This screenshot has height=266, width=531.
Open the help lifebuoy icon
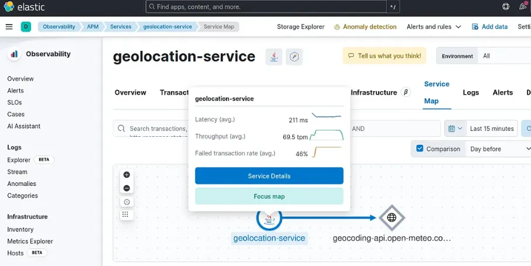coord(506,6)
